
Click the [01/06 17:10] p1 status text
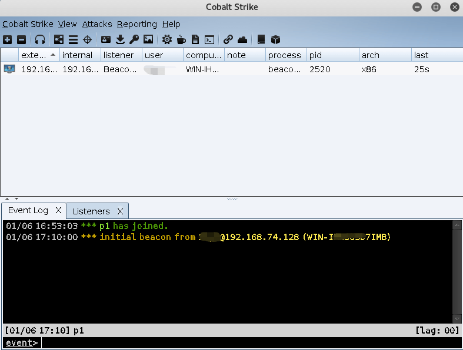pyautogui.click(x=44, y=330)
